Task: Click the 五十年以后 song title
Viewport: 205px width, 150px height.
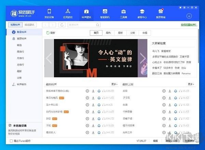Action: pos(52,105)
